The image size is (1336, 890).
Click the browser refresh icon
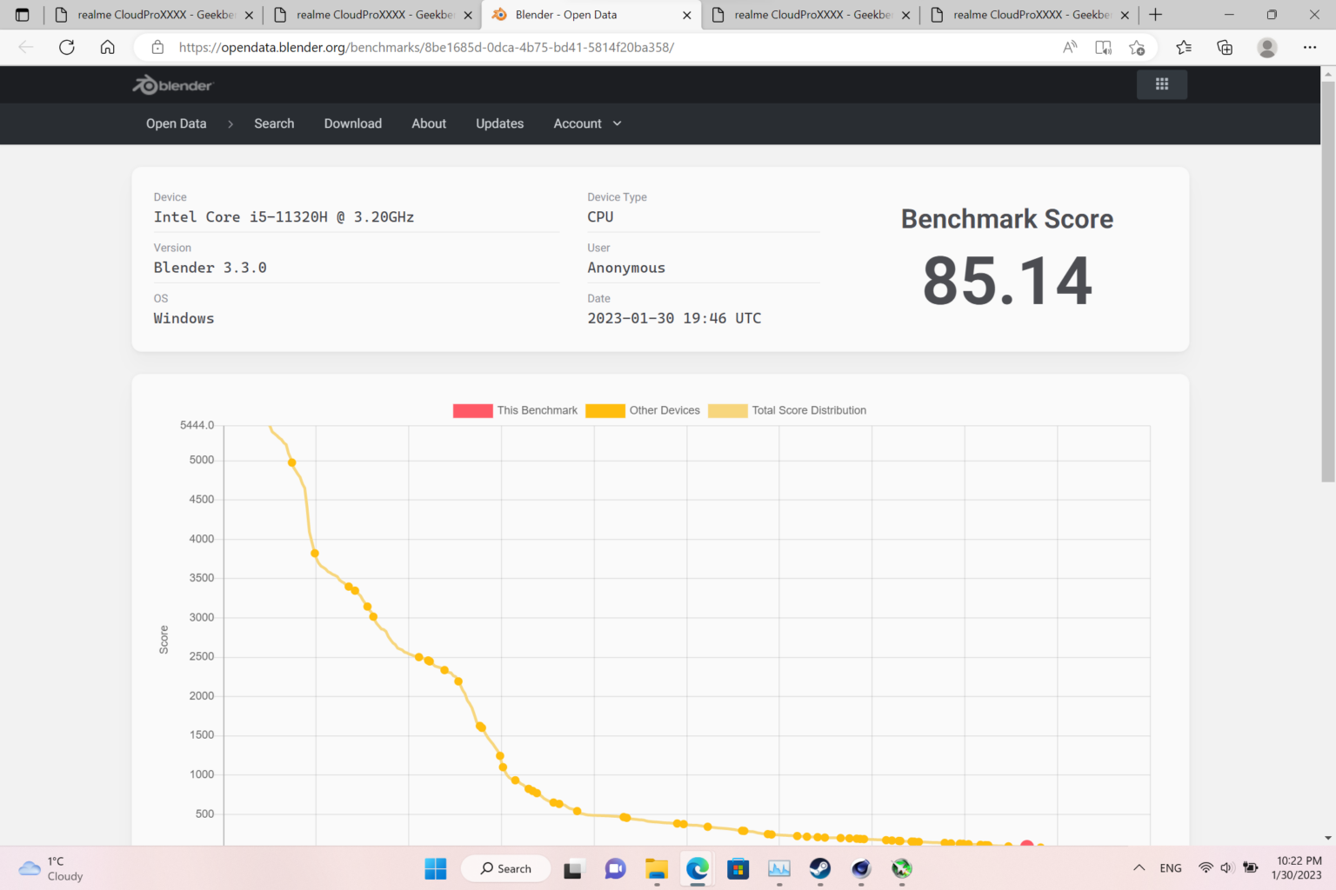click(x=67, y=47)
